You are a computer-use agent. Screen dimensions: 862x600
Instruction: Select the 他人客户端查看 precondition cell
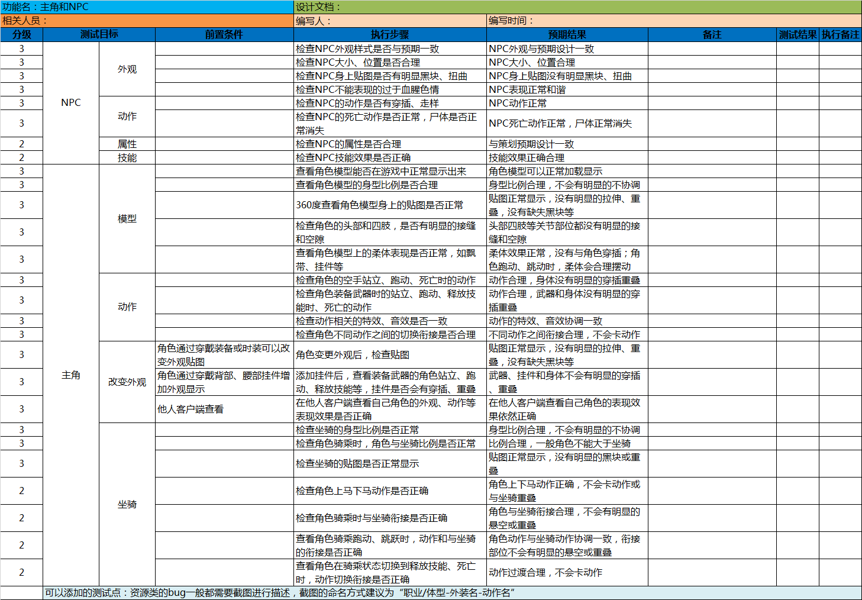[224, 409]
